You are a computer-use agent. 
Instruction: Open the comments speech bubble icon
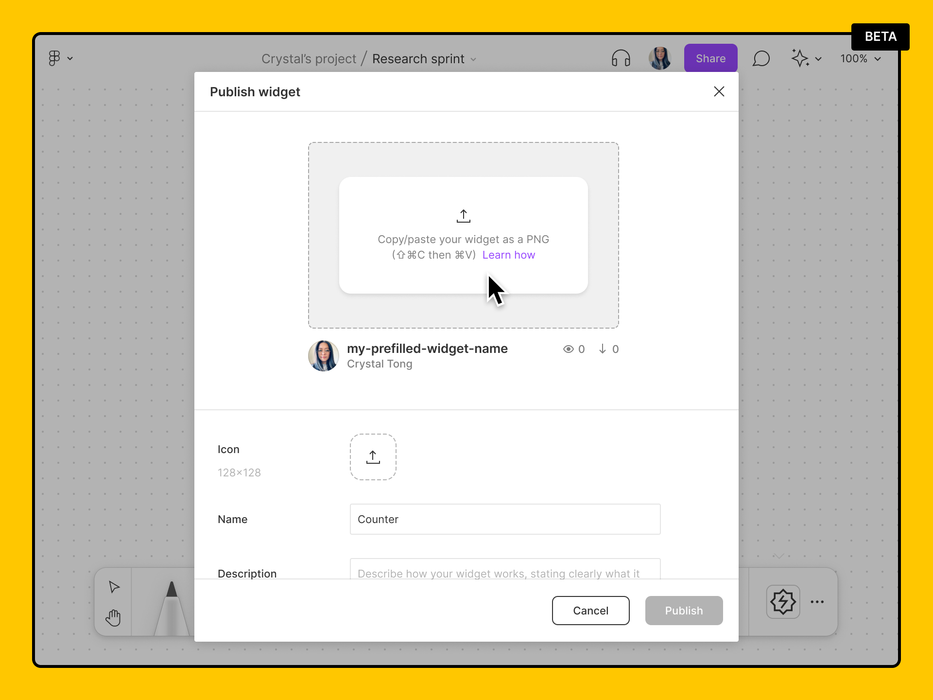(761, 59)
